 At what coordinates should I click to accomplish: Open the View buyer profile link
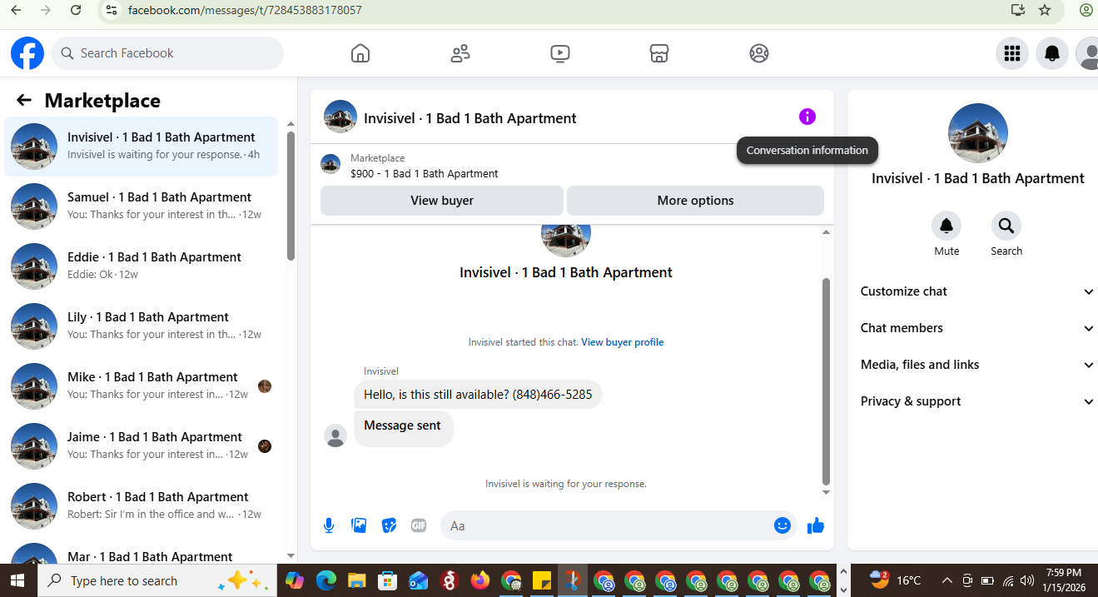coord(623,342)
